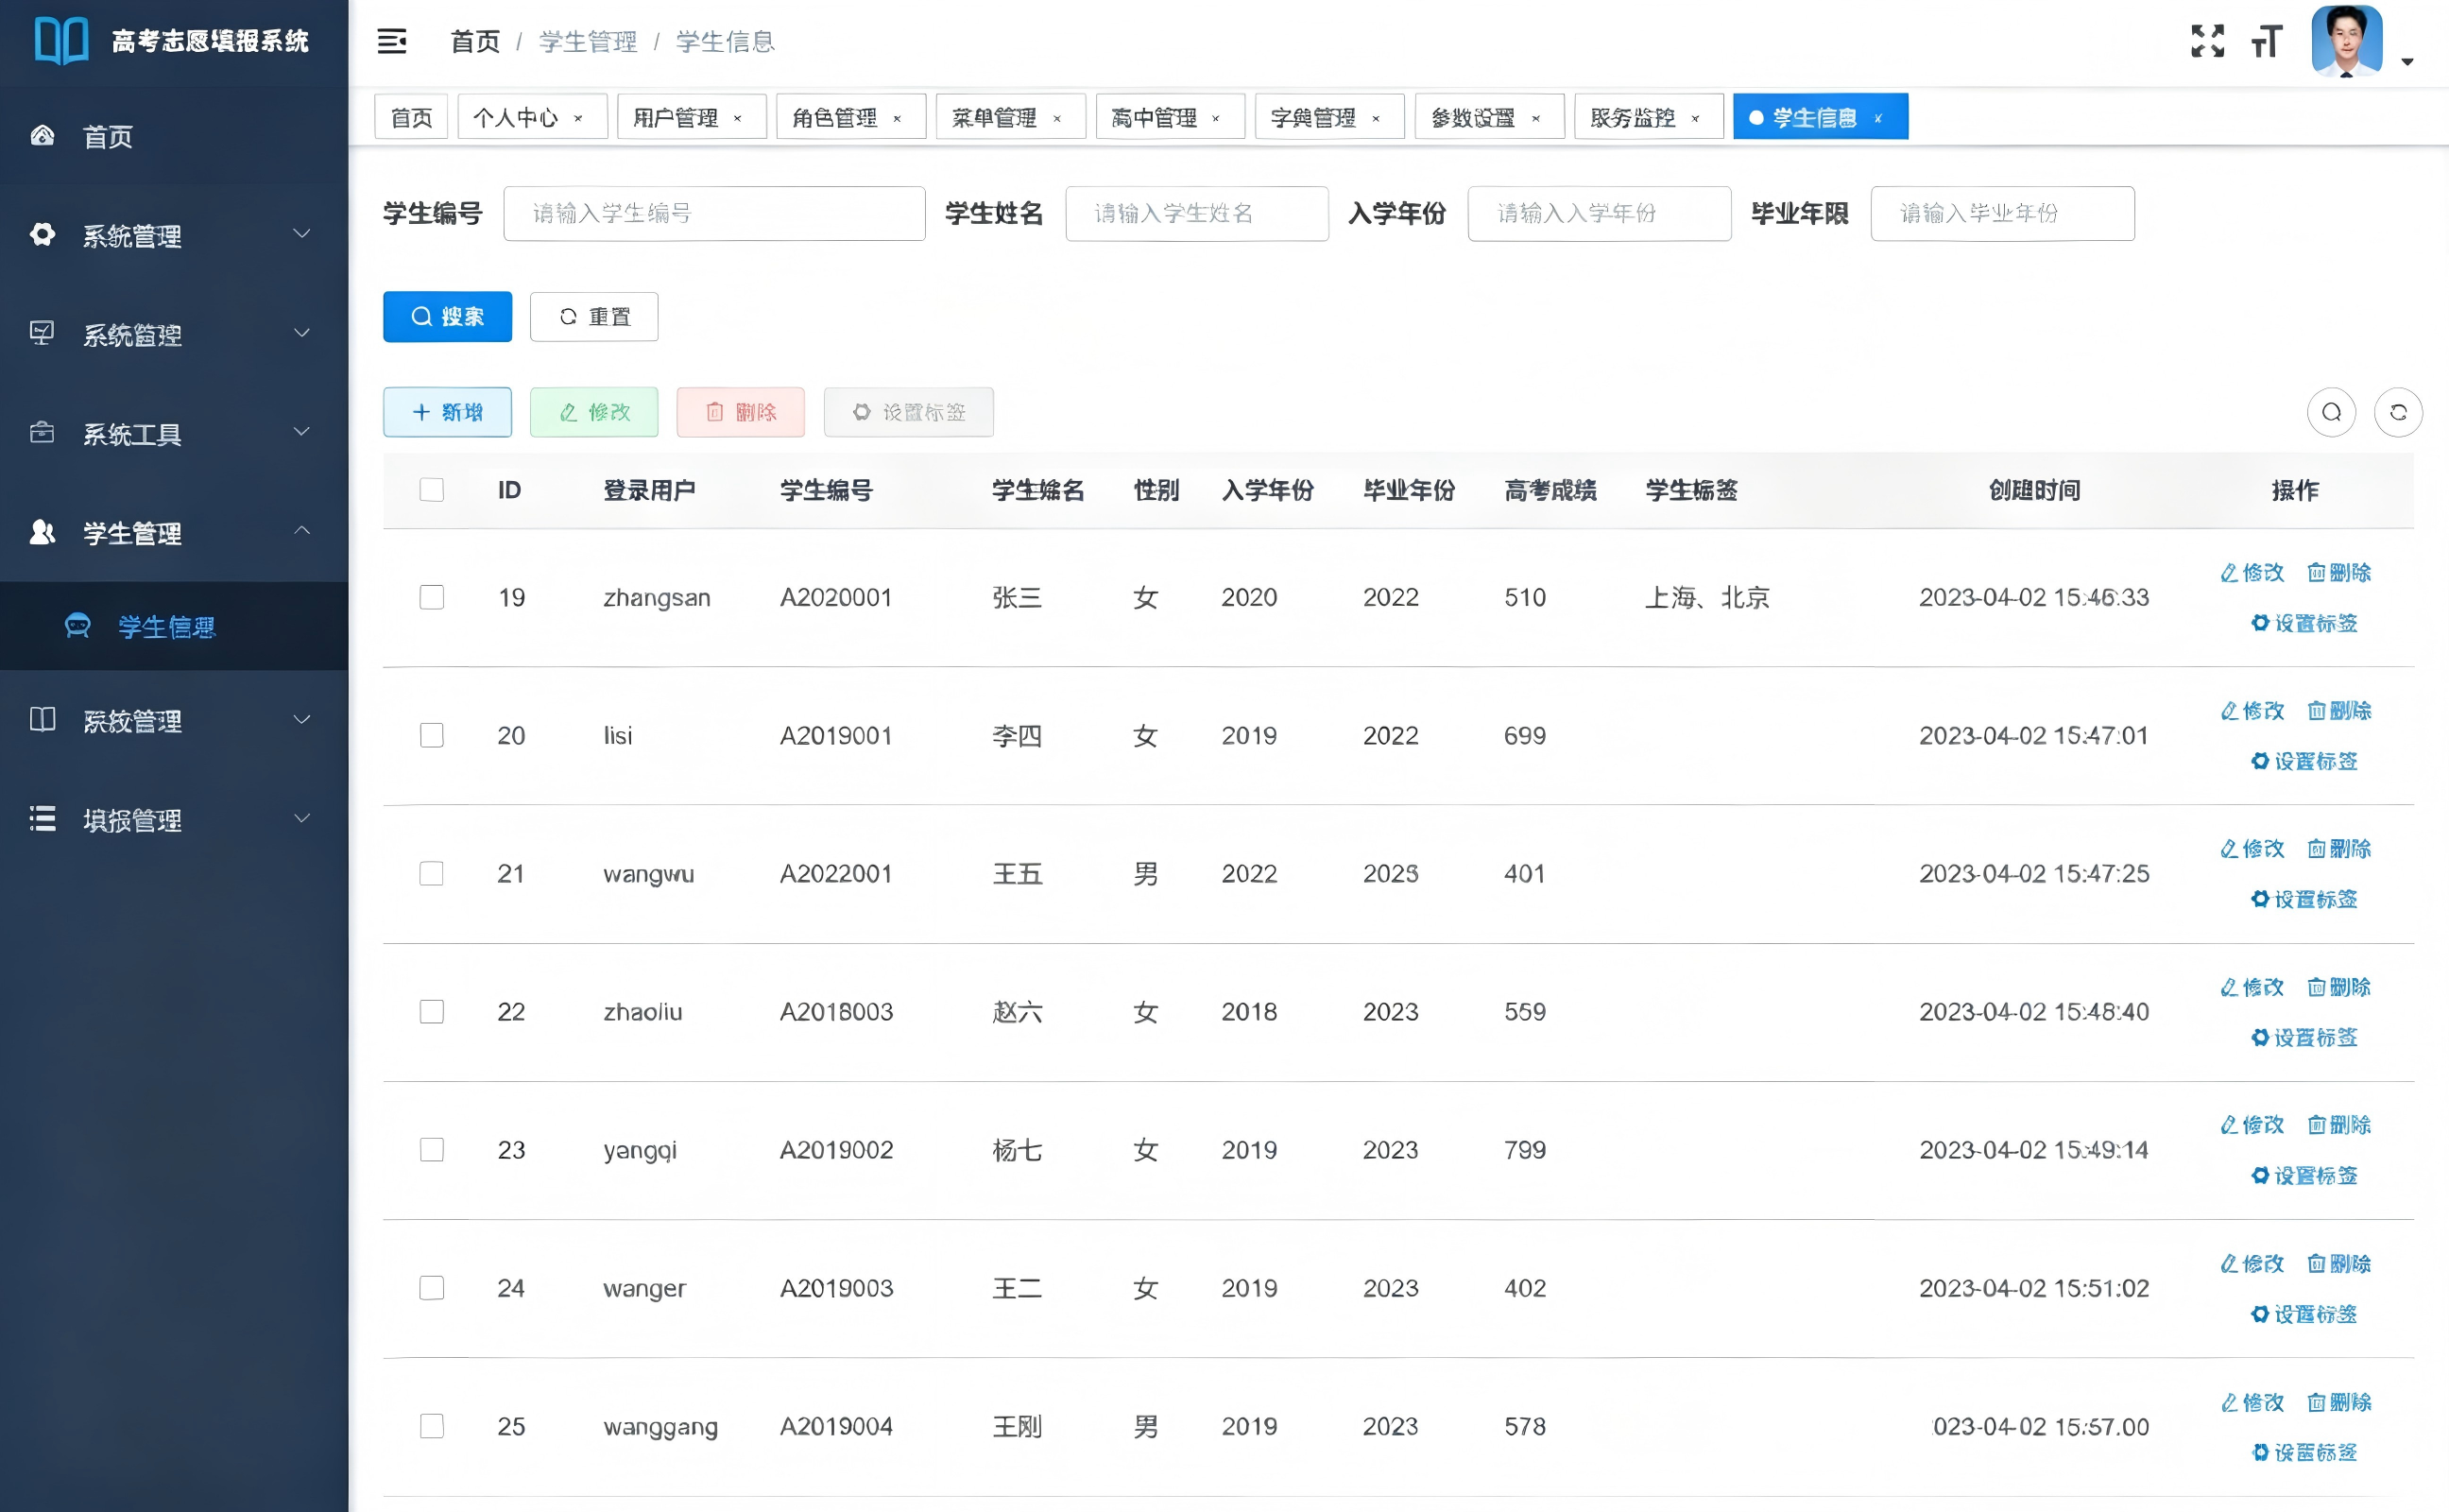This screenshot has height=1512, width=2449.
Task: Close the 字典管理 tab
Action: [x=1376, y=118]
